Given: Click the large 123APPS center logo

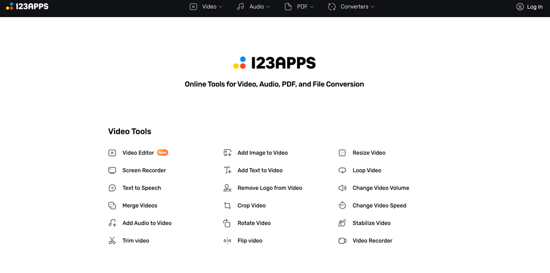Looking at the screenshot, I should 274,63.
